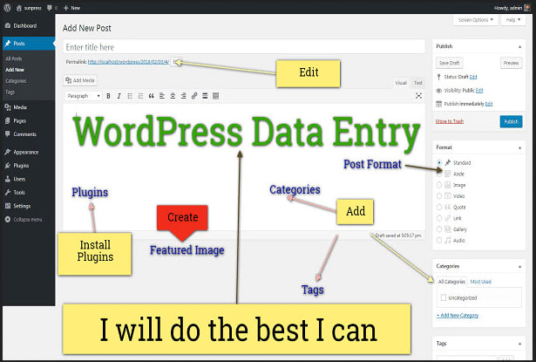This screenshot has height=362, width=536.
Task: Select the Gallery post format
Action: click(439, 229)
